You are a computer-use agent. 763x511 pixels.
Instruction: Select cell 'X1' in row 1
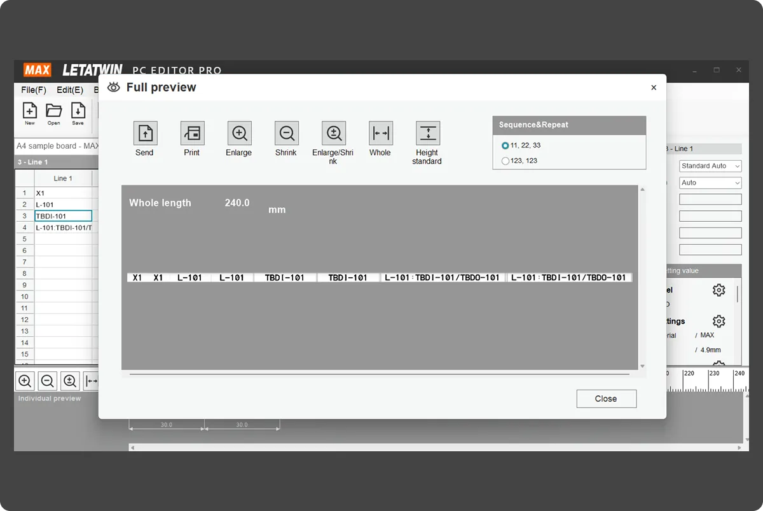pos(63,193)
